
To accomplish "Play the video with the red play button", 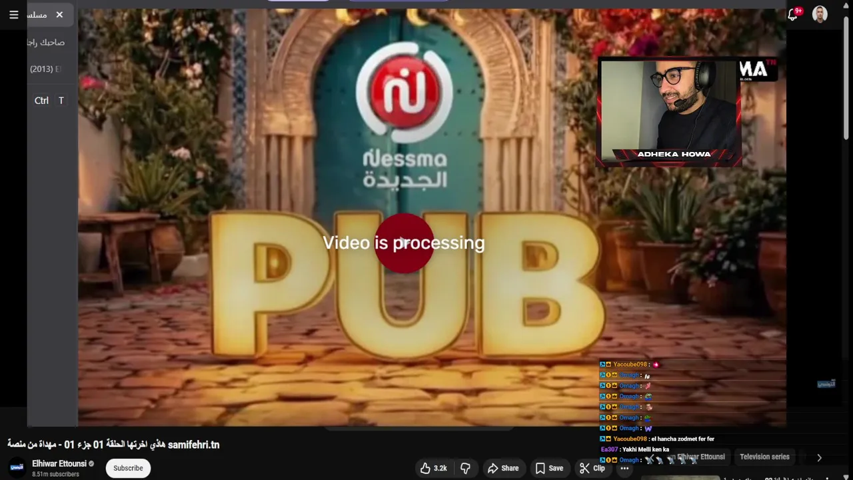I will 404,243.
